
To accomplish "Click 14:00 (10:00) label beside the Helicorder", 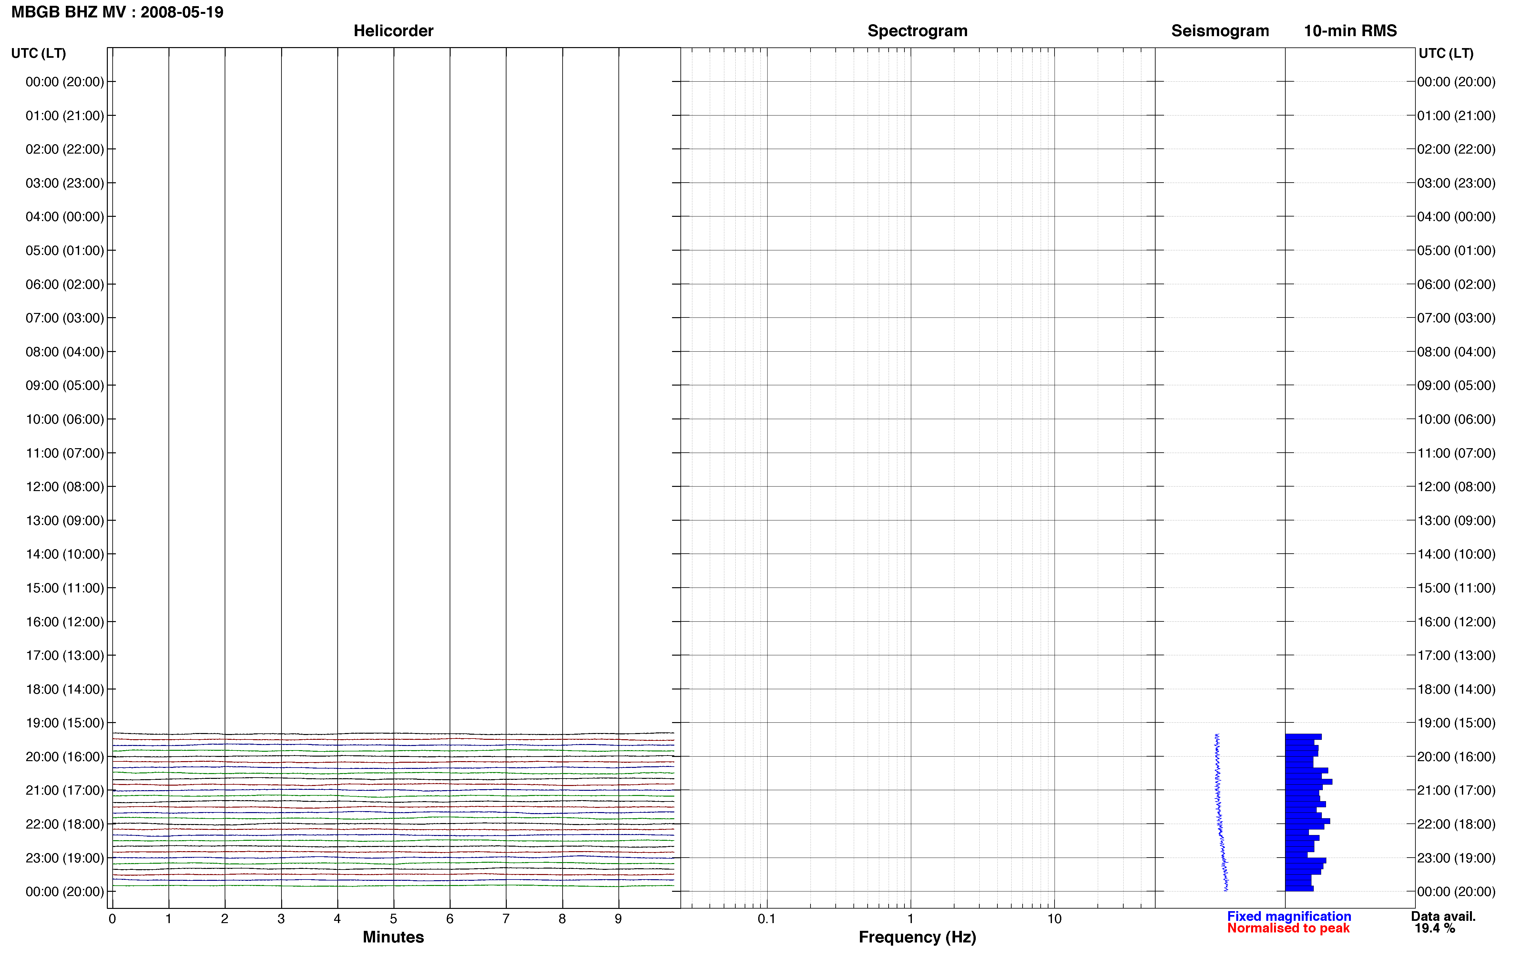I will 65,555.
